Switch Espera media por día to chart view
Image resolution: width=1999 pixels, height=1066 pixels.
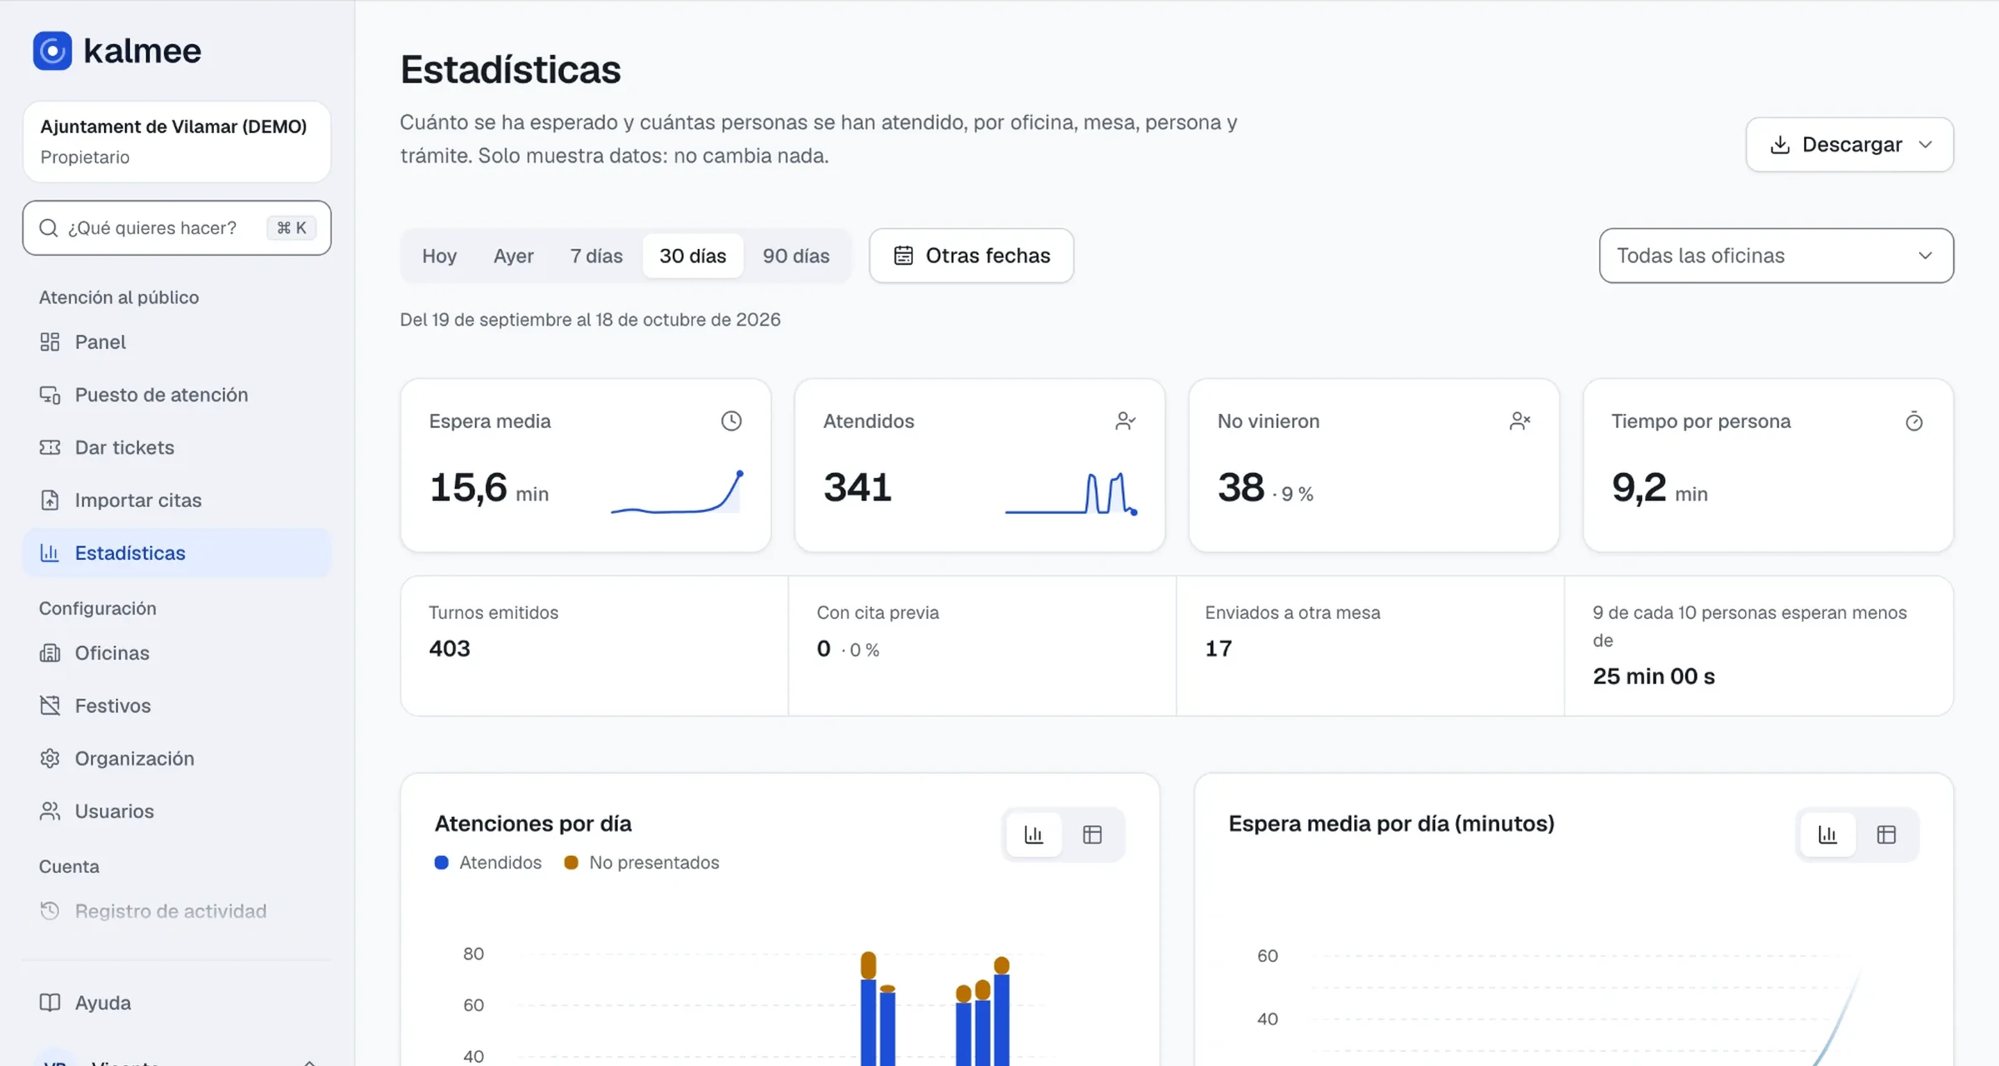click(1827, 834)
